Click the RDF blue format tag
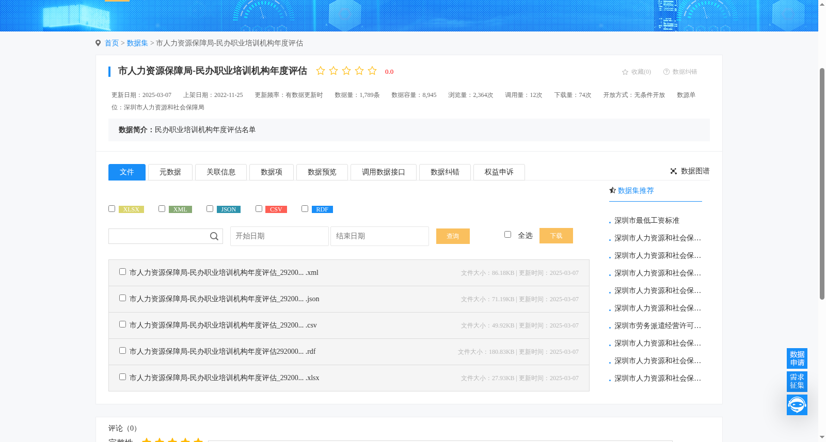The width and height of the screenshot is (826, 442). pos(322,209)
